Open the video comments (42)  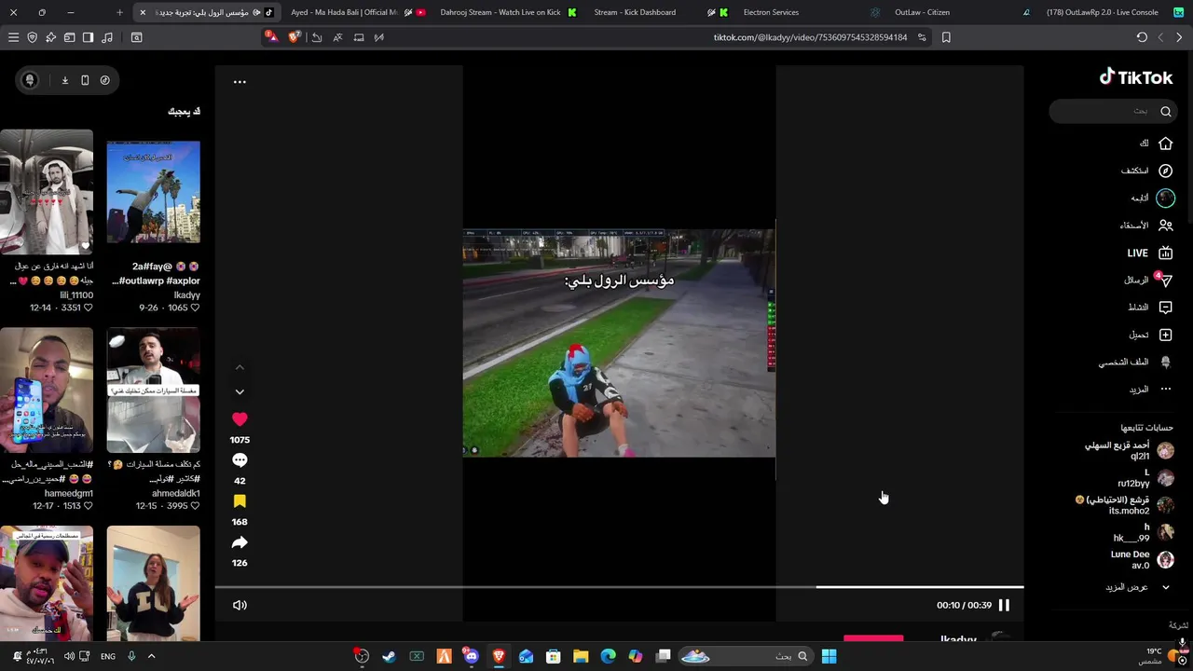click(x=240, y=460)
